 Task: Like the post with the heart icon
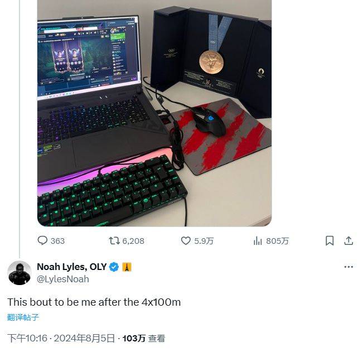[186, 241]
